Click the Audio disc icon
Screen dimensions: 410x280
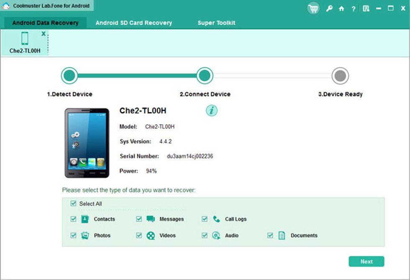tap(216, 236)
